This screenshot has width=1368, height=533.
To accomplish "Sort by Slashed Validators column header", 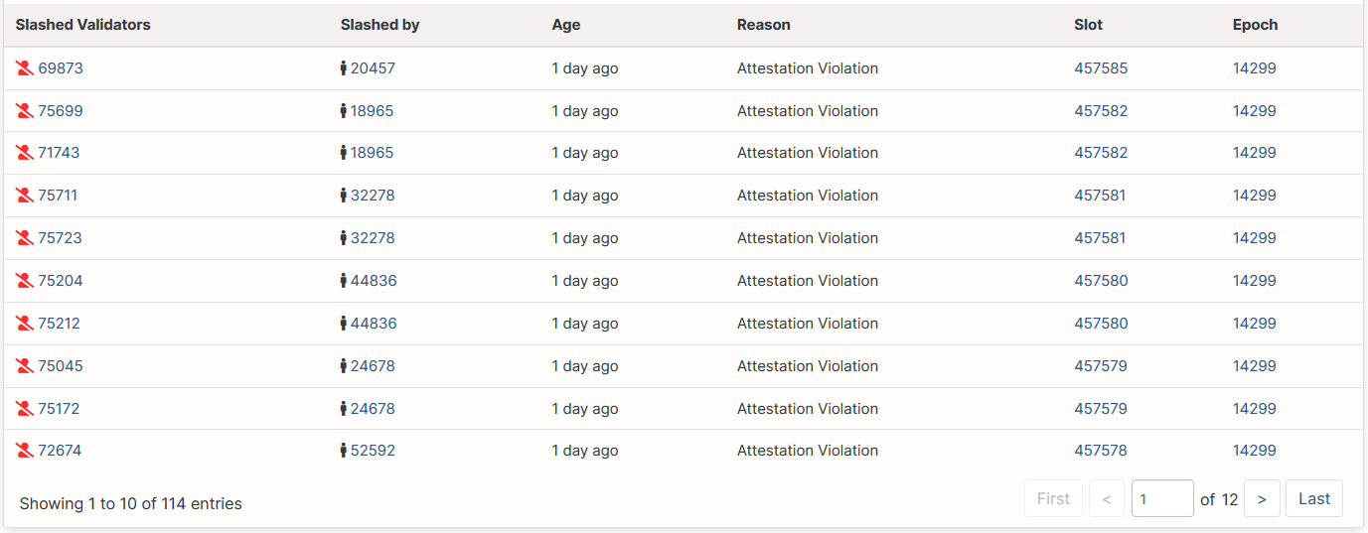I will coord(83,25).
